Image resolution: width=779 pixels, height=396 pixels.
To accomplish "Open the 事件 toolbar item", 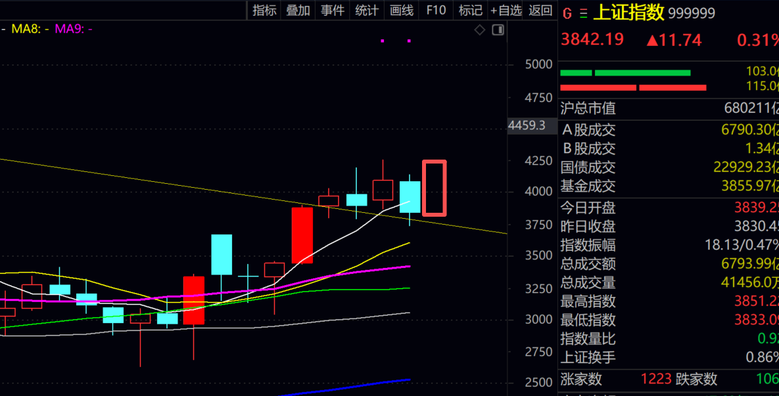I will click(x=333, y=11).
